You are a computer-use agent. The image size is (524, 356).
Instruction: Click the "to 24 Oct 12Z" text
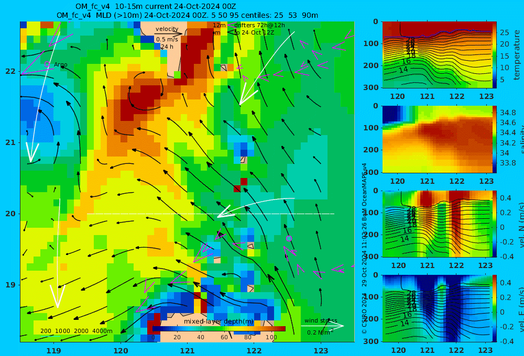(x=254, y=32)
